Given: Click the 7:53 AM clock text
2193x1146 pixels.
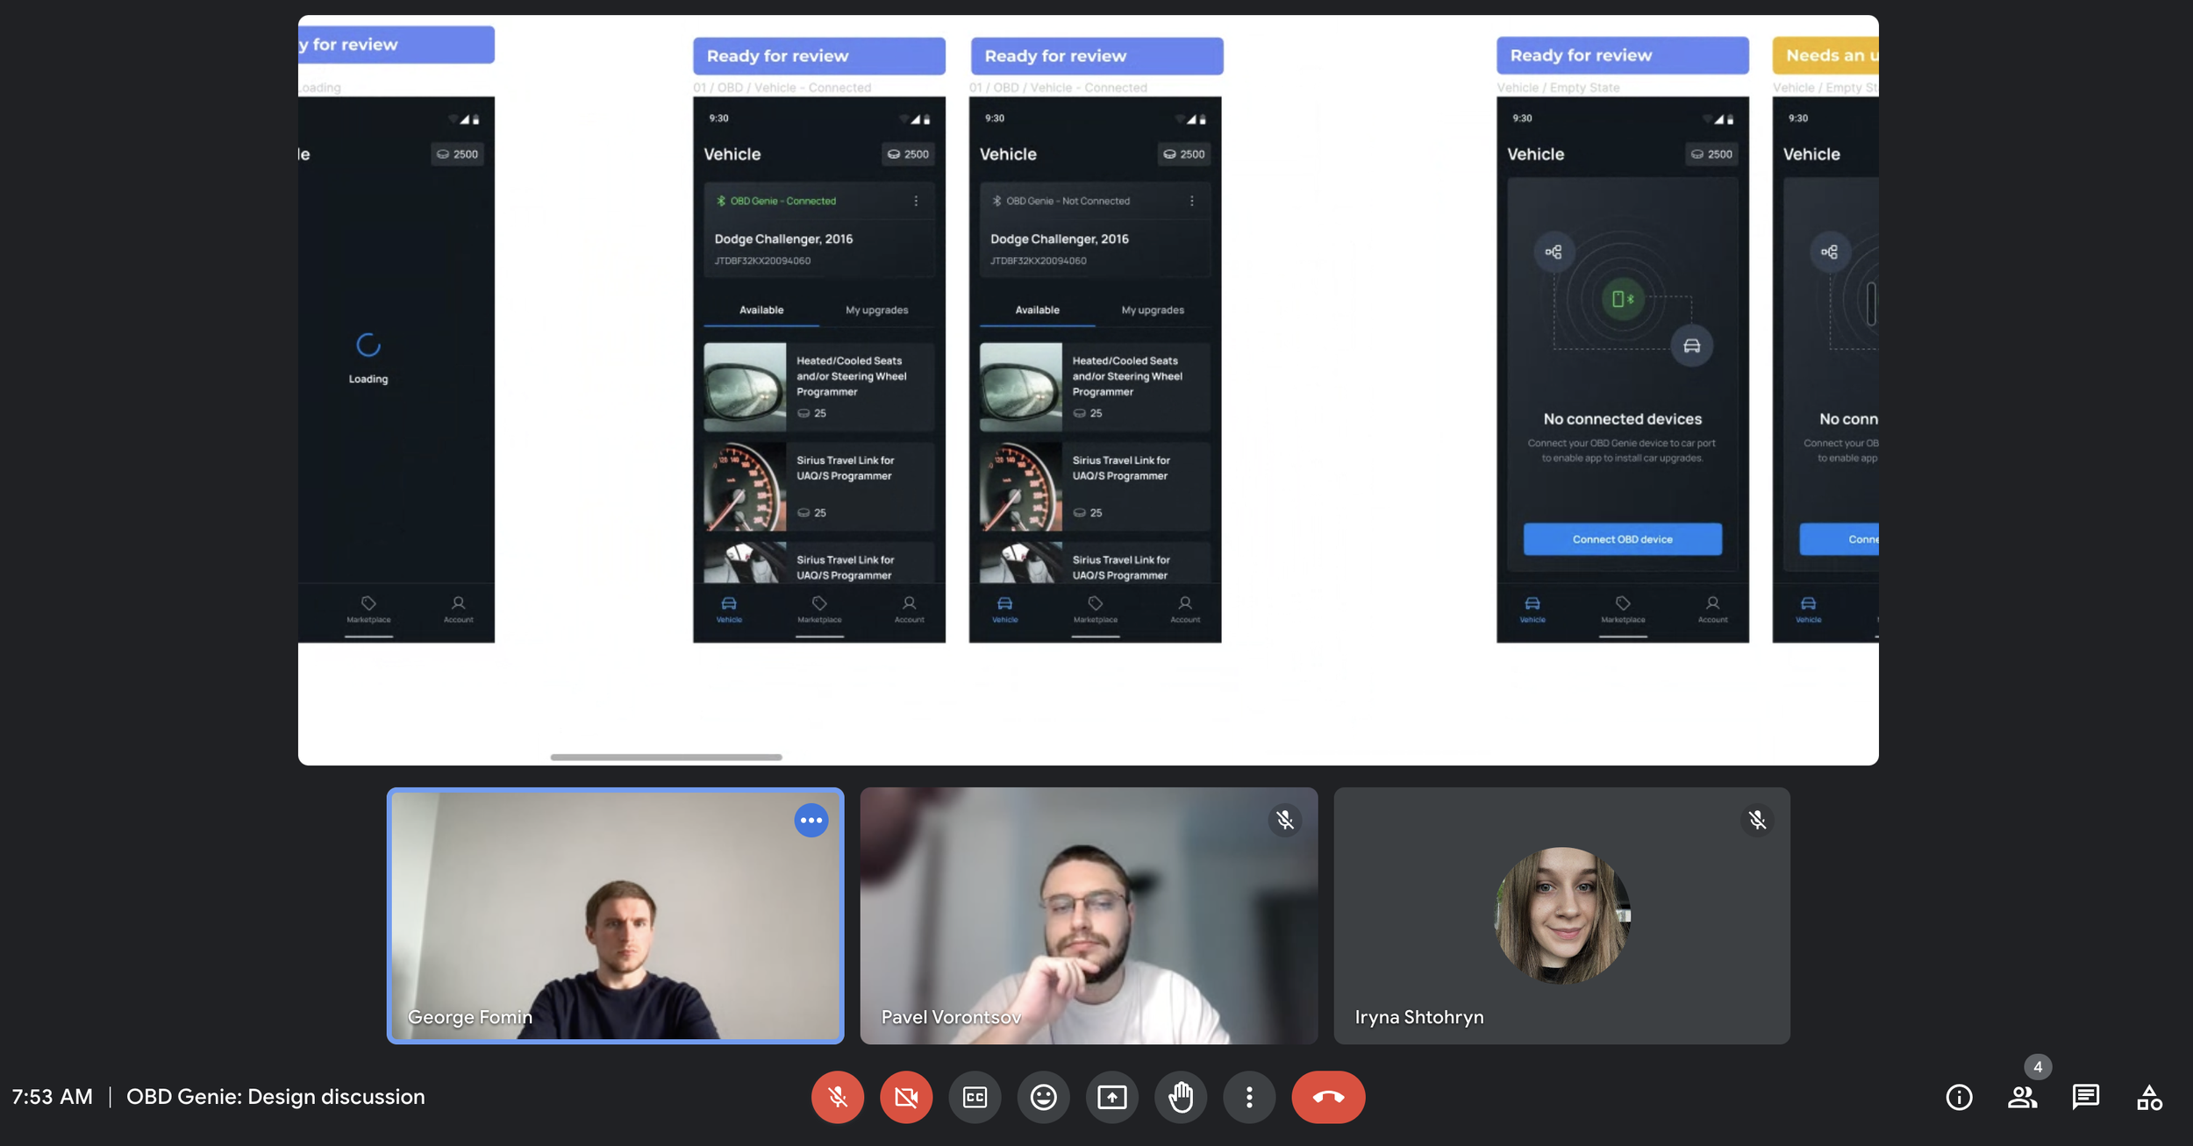Looking at the screenshot, I should tap(52, 1097).
